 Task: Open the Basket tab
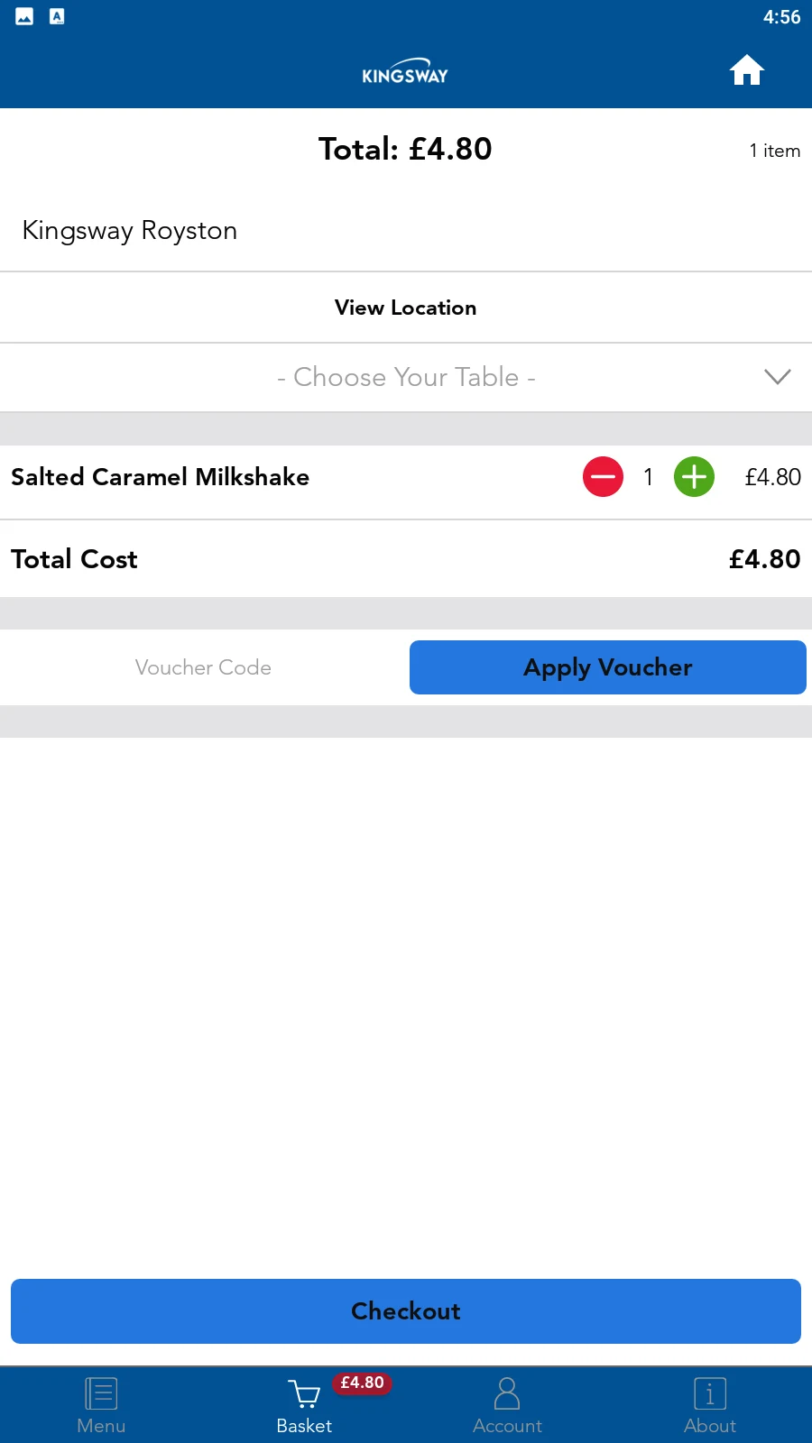pyautogui.click(x=304, y=1405)
